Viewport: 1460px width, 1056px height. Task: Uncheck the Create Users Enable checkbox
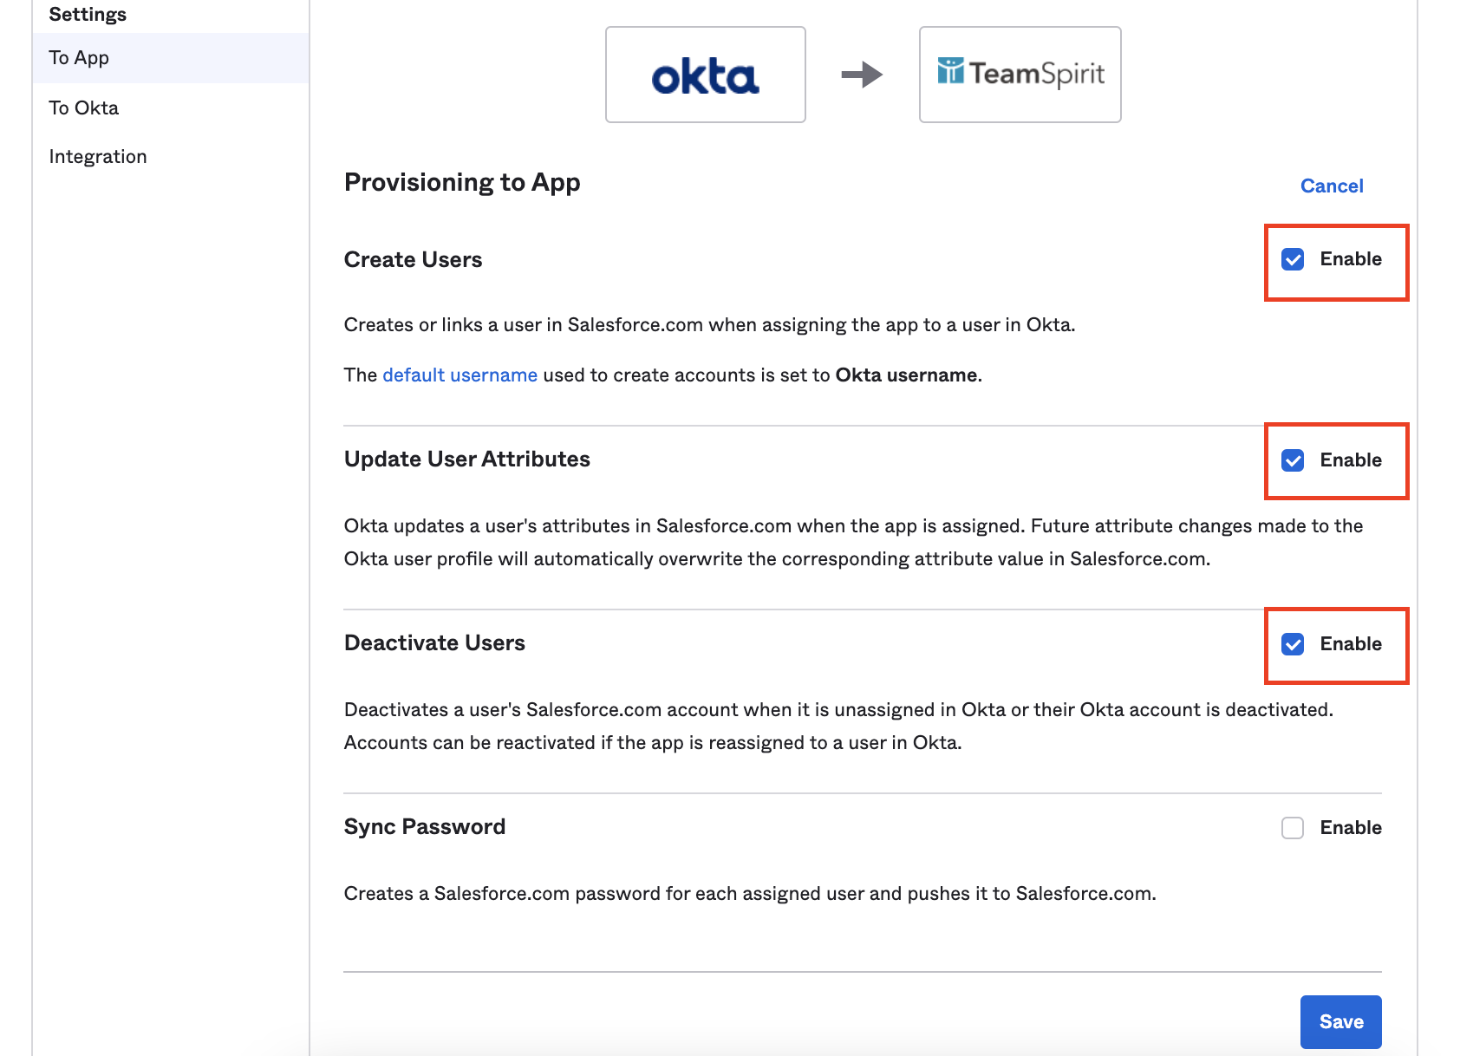1293,259
